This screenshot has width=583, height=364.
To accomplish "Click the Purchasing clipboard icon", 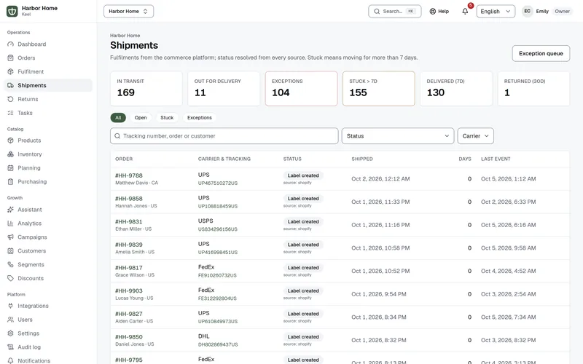I will [10, 181].
